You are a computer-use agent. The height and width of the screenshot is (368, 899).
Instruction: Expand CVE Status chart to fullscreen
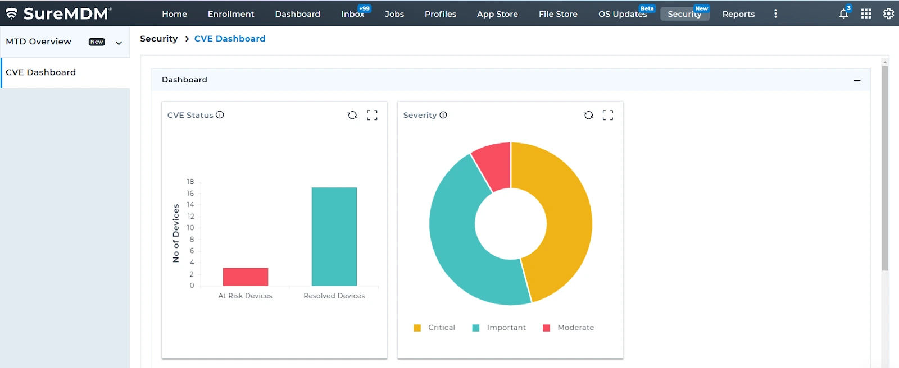click(372, 115)
